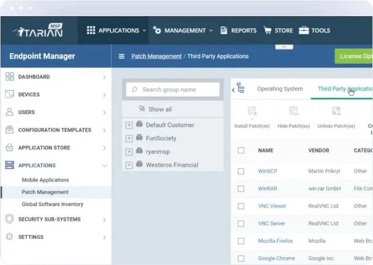Expand the Default Customer tree node
373x265 pixels.
129,125
